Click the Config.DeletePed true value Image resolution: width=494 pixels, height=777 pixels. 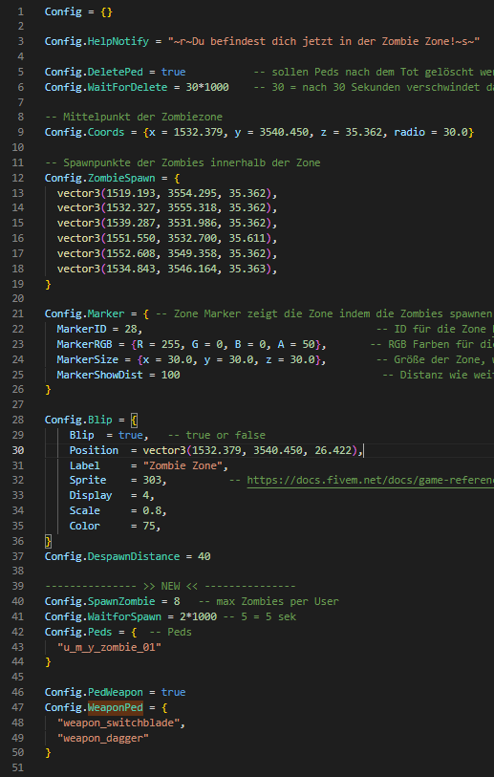click(x=173, y=72)
